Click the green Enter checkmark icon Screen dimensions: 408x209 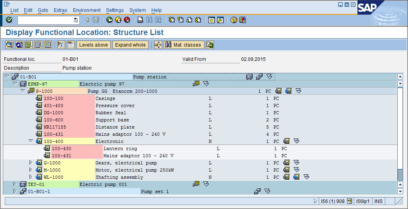(9, 20)
